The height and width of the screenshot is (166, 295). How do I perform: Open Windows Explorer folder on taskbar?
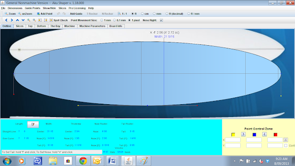53,161
